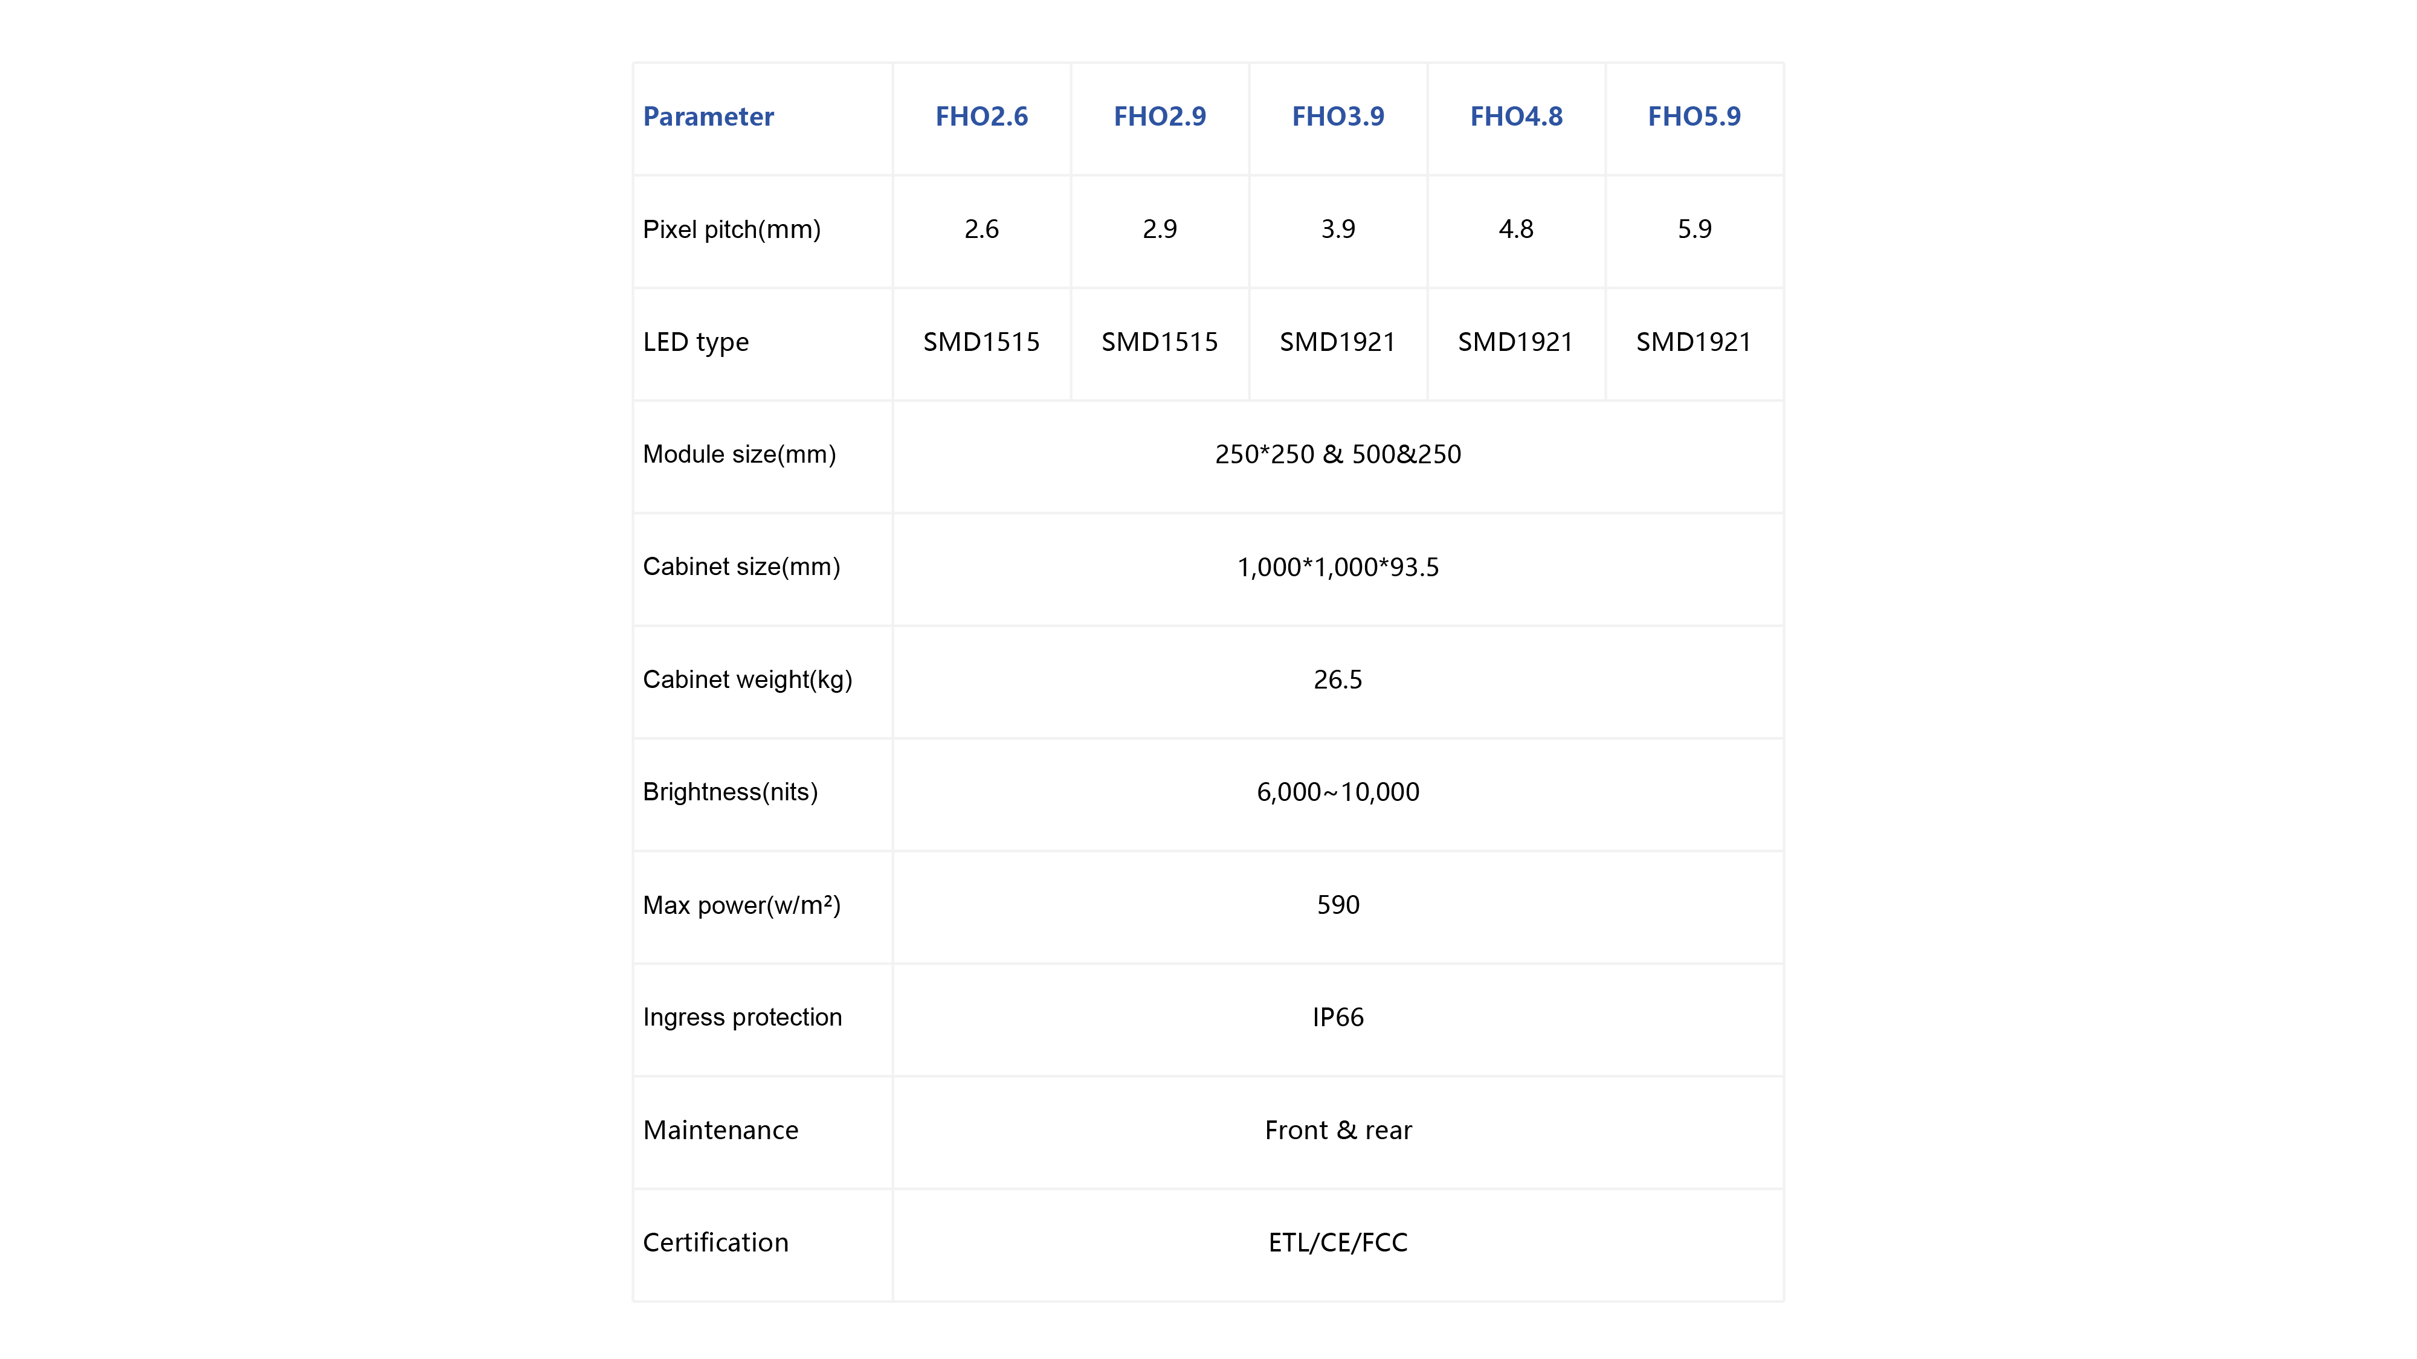The height and width of the screenshot is (1359, 2417).
Task: Click SMD1921 under the FHO5.9 column
Action: (x=1694, y=342)
